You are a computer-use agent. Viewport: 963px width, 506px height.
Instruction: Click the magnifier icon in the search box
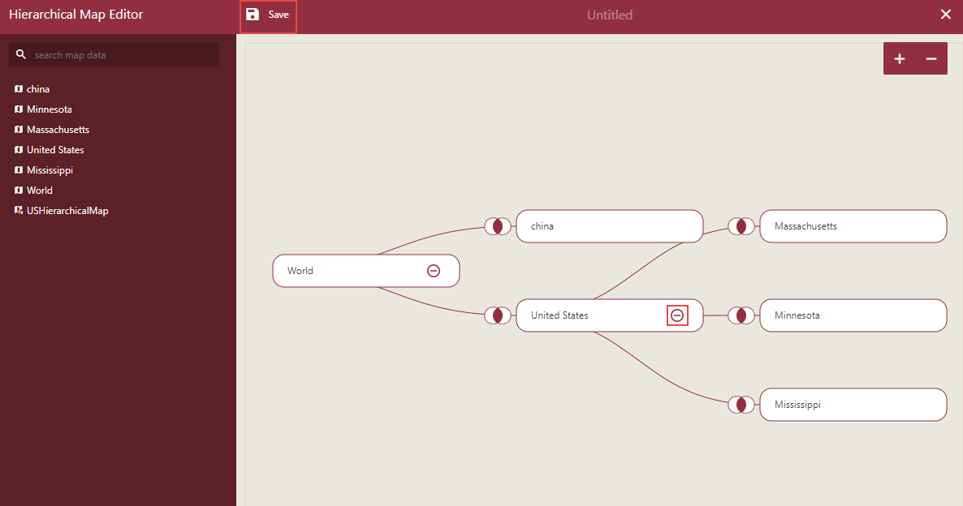tap(20, 54)
